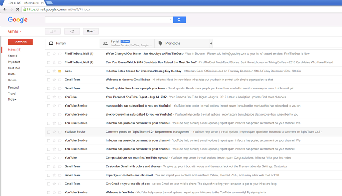Add a new inbox tab with plus icon
This screenshot has height=196, width=342.
click(211, 43)
